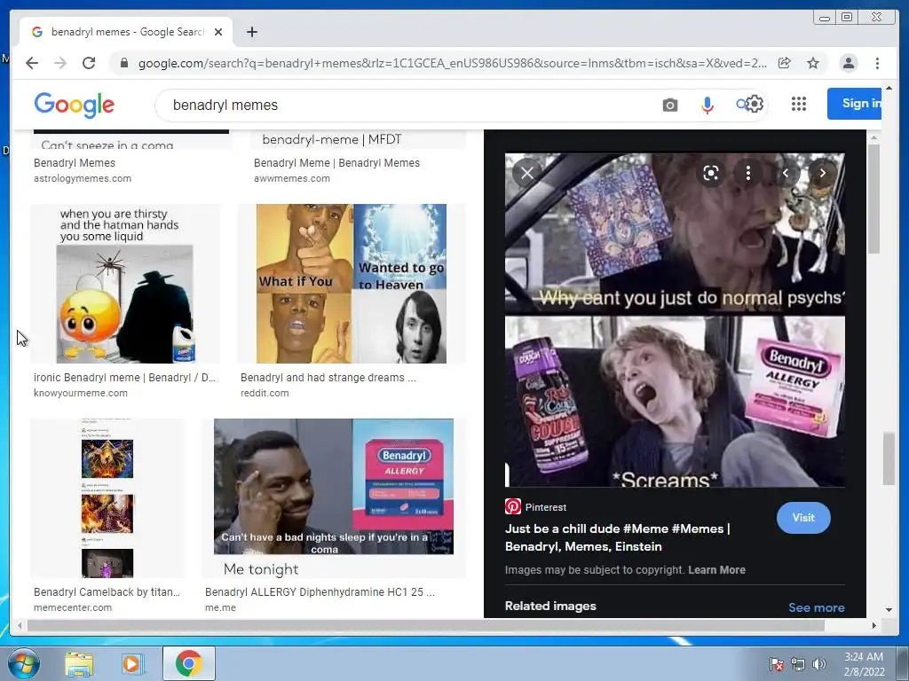Open File Explorer from the taskbar

(79, 664)
